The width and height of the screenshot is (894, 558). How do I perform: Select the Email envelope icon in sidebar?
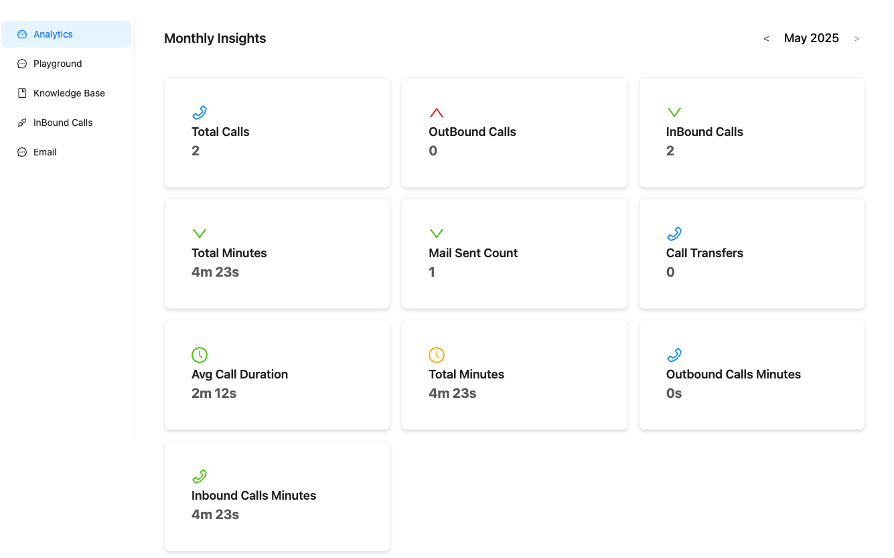click(x=21, y=151)
